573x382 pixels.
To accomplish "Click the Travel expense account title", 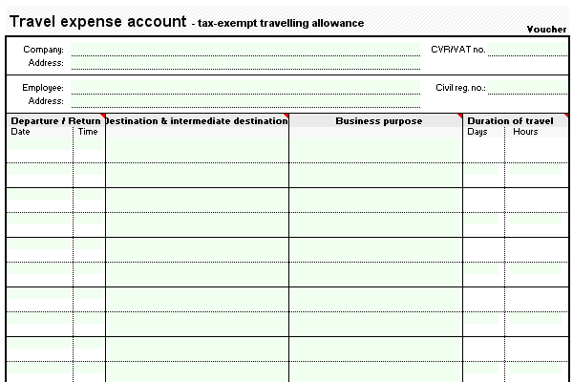I will coord(97,21).
